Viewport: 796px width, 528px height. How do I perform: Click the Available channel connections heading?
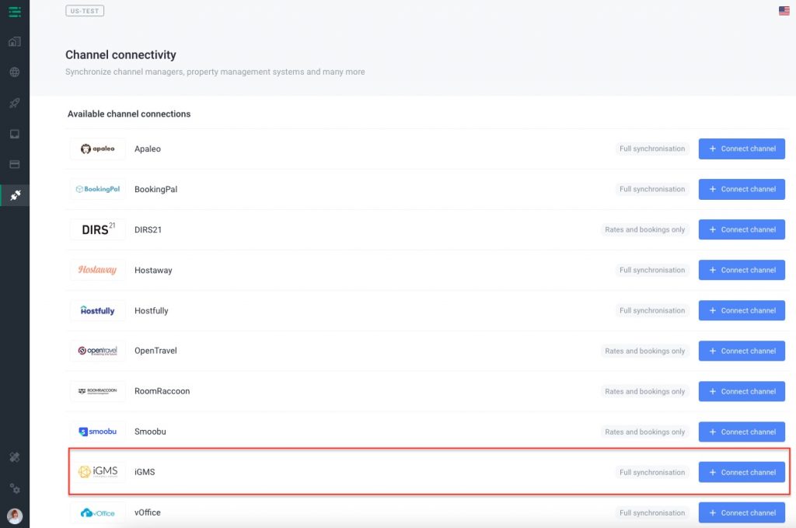[x=129, y=114]
